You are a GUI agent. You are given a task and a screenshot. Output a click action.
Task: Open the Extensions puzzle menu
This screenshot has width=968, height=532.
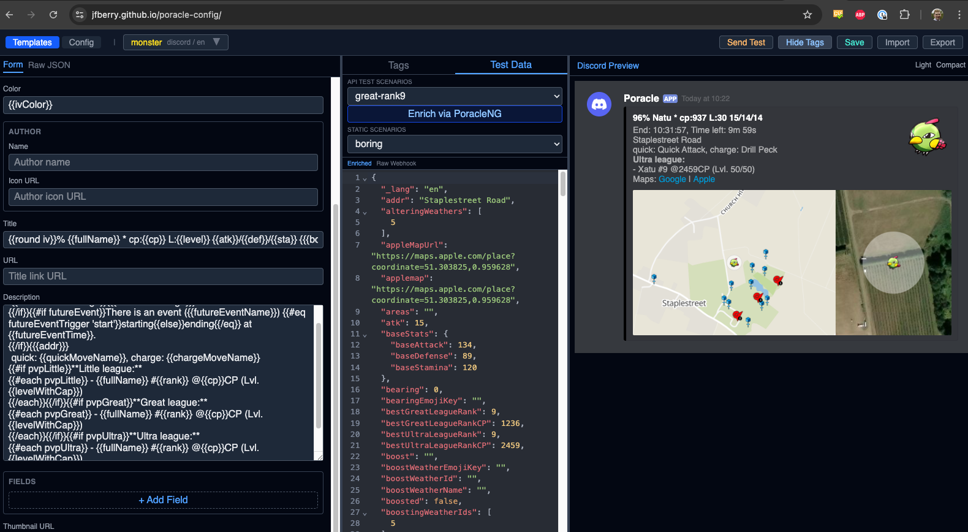pos(904,15)
